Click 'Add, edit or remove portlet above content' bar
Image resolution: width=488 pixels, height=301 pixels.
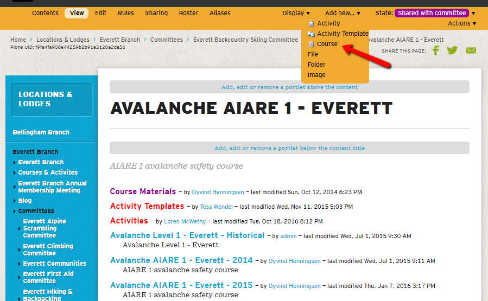coord(289,87)
